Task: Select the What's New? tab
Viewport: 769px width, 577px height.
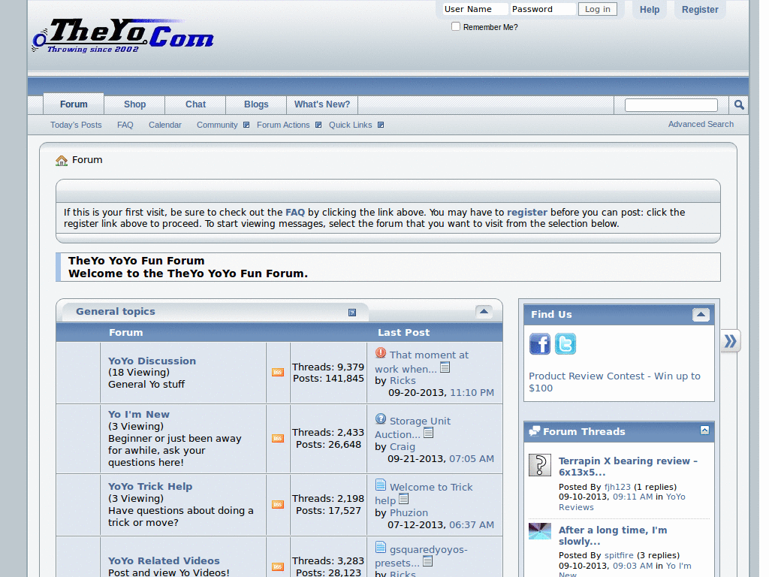Action: click(x=321, y=104)
